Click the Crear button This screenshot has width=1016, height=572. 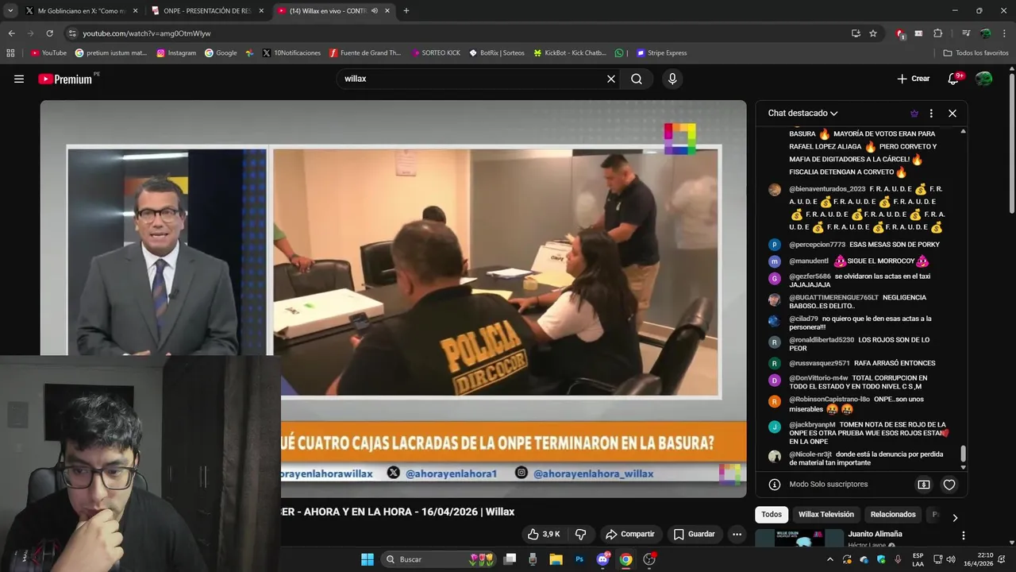[x=913, y=79]
